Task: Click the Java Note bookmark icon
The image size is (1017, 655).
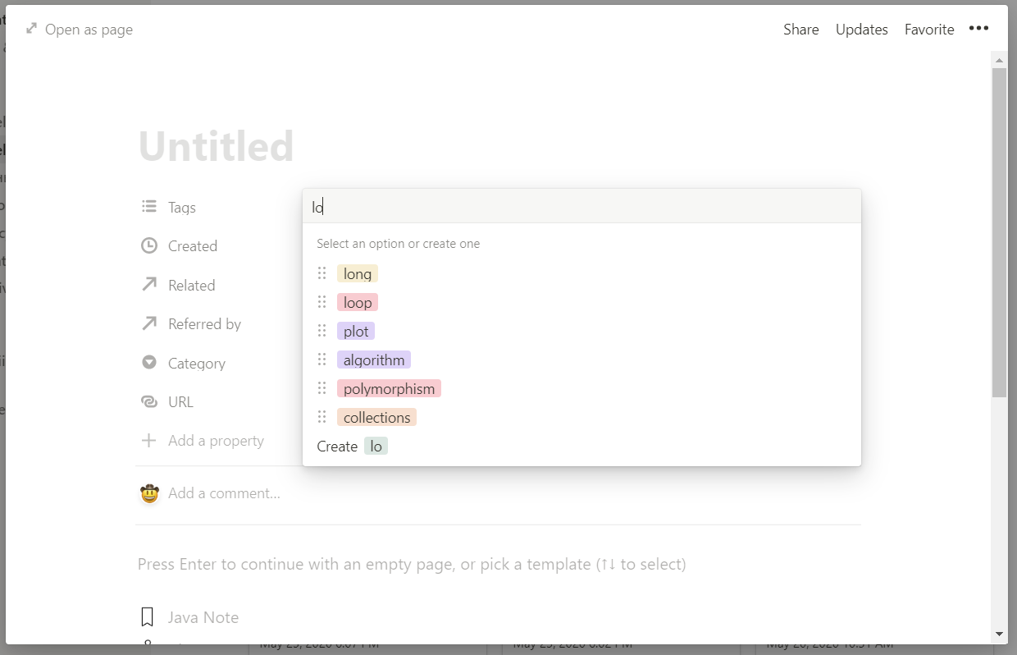Action: (x=148, y=617)
